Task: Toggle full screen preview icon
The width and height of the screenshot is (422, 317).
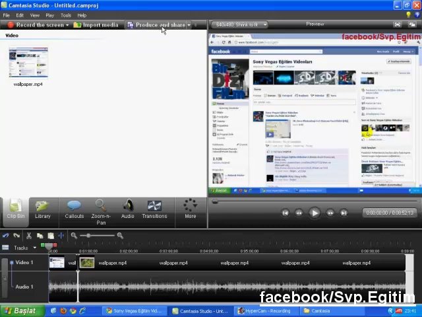Action: pyautogui.click(x=398, y=24)
